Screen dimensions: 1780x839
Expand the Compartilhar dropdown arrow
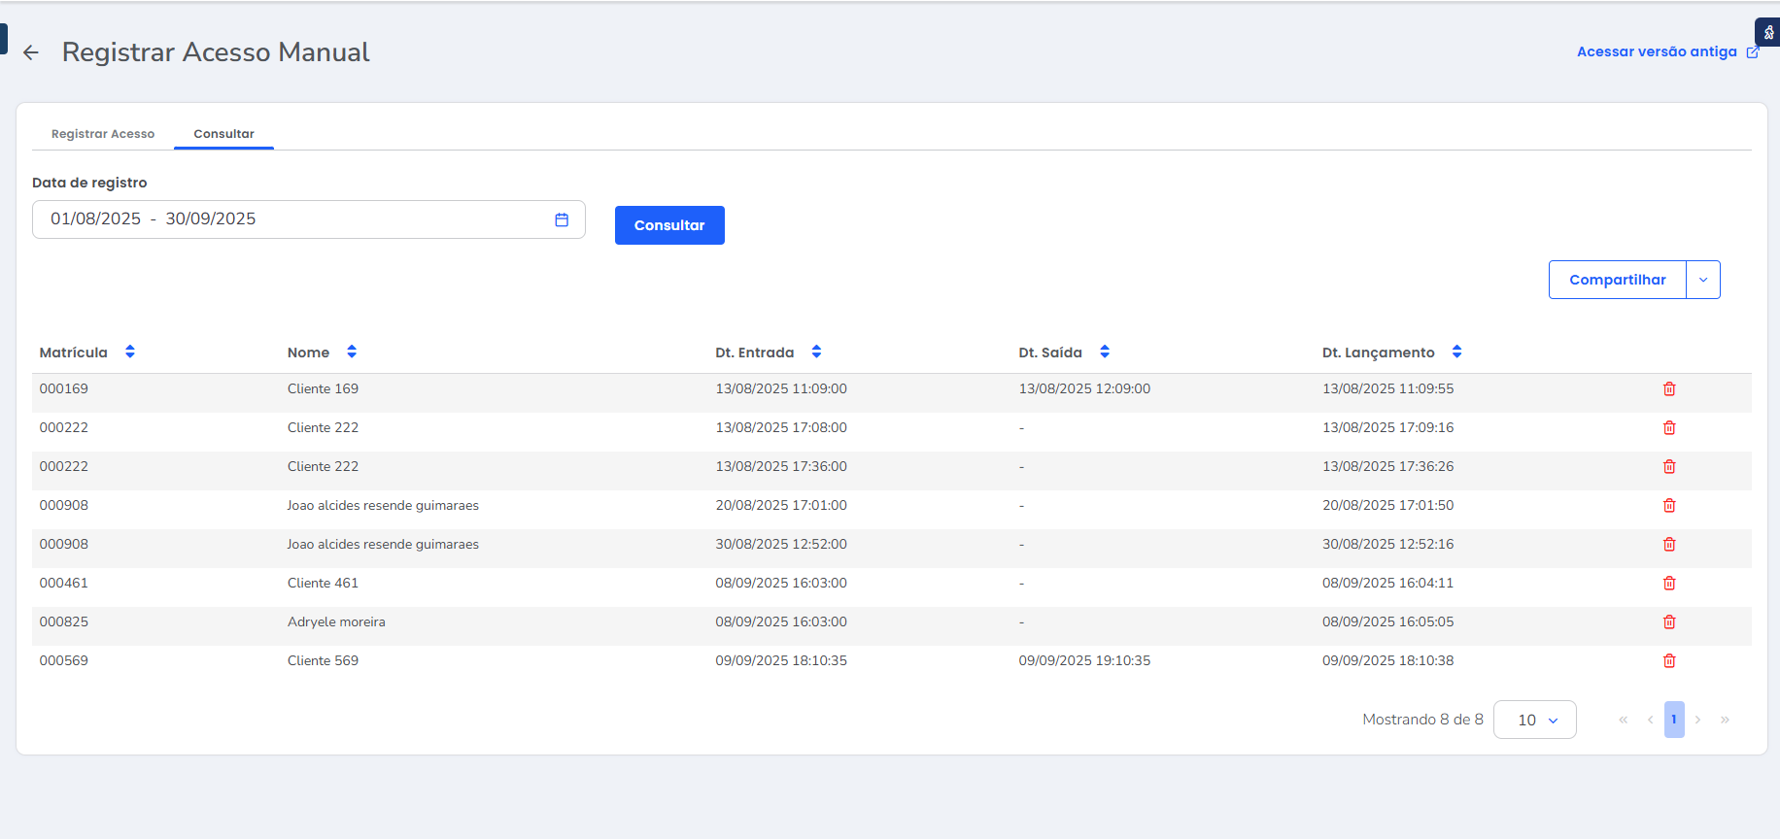click(x=1703, y=280)
